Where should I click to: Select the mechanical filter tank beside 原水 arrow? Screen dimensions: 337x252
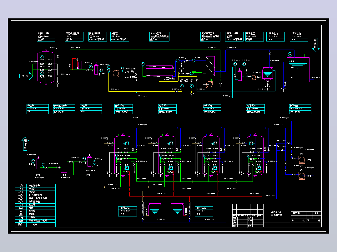(46, 67)
